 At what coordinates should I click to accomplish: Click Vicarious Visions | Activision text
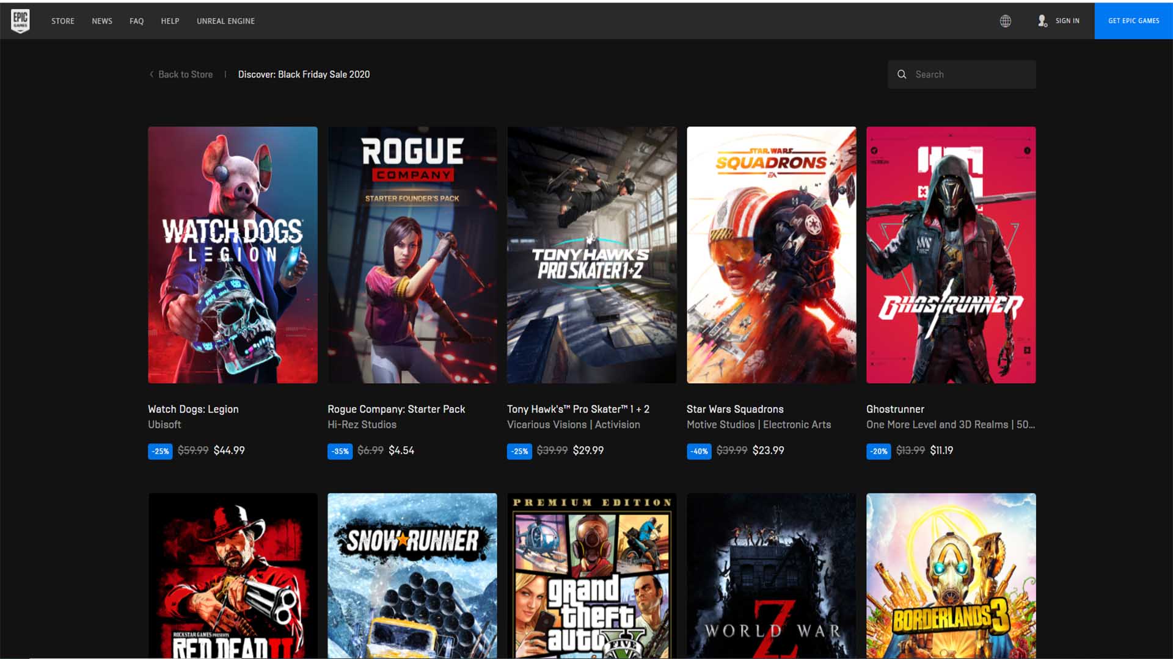pos(574,425)
